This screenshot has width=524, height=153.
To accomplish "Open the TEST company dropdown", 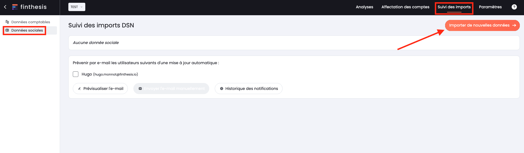I will [x=77, y=7].
